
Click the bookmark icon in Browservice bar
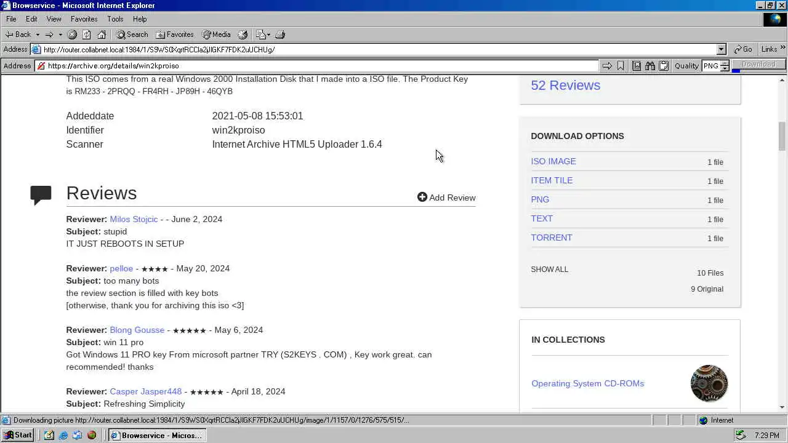pyautogui.click(x=621, y=66)
